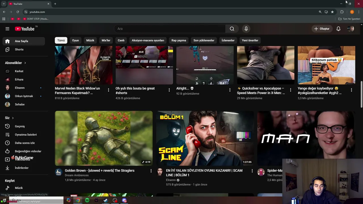Open the DONT STOP bookmark
The image size is (363, 204).
click(x=36, y=19)
